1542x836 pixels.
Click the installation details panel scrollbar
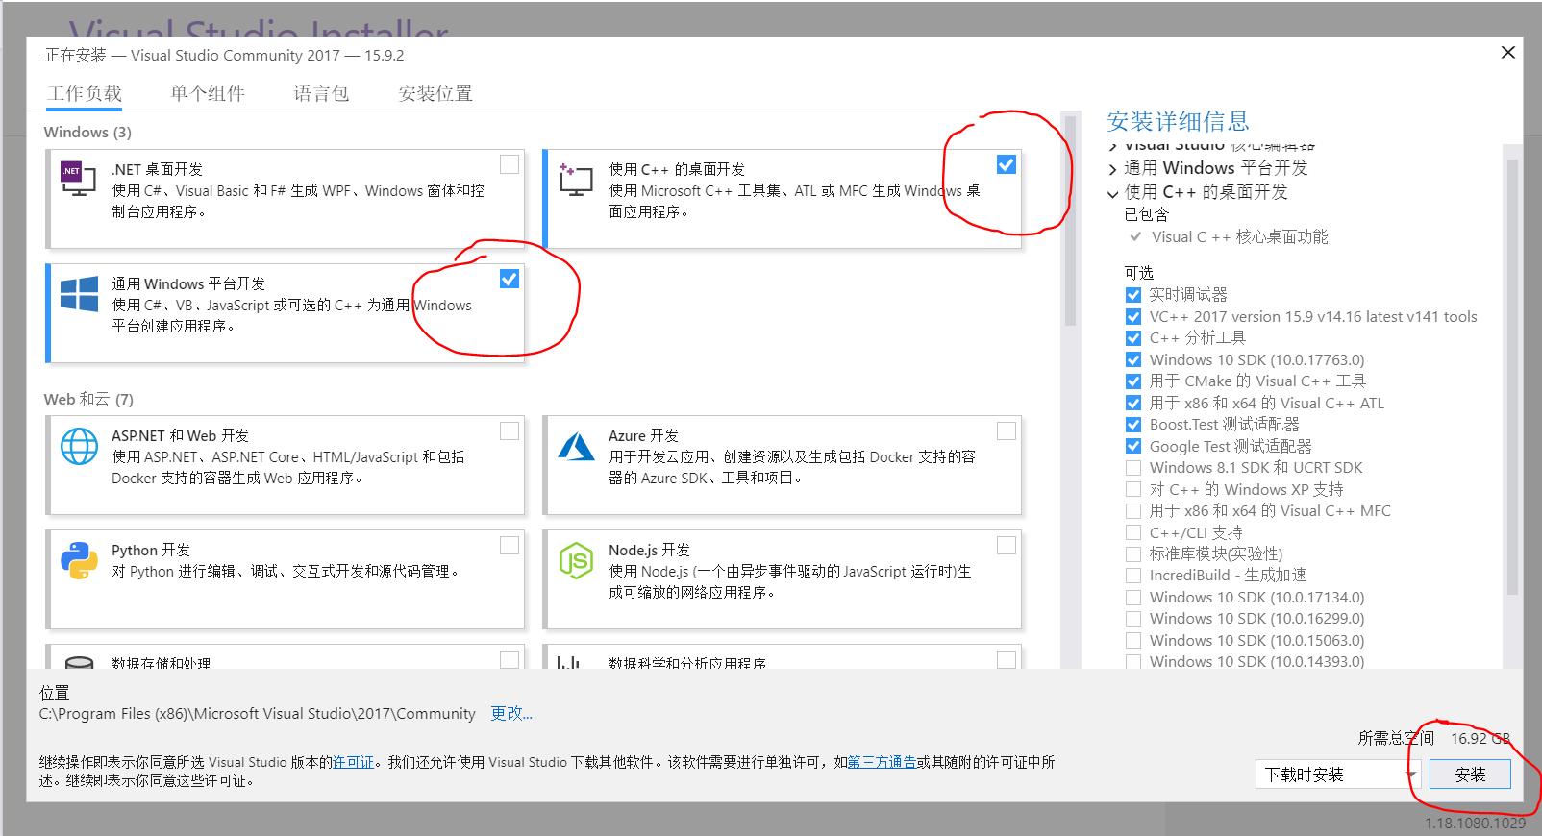[x=1512, y=375]
